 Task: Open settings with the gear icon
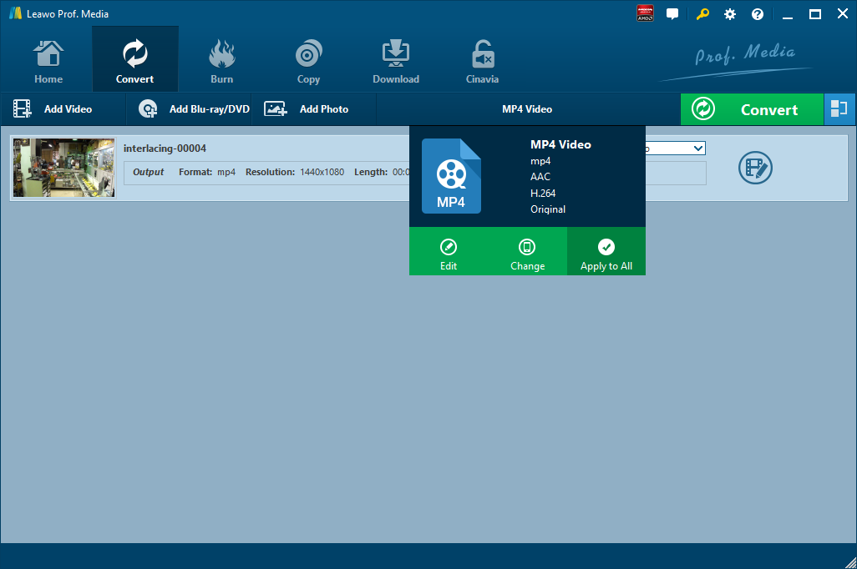[730, 14]
